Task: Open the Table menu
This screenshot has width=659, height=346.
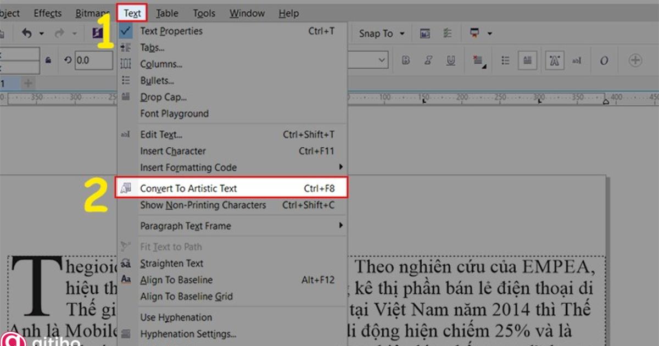Action: coord(167,13)
